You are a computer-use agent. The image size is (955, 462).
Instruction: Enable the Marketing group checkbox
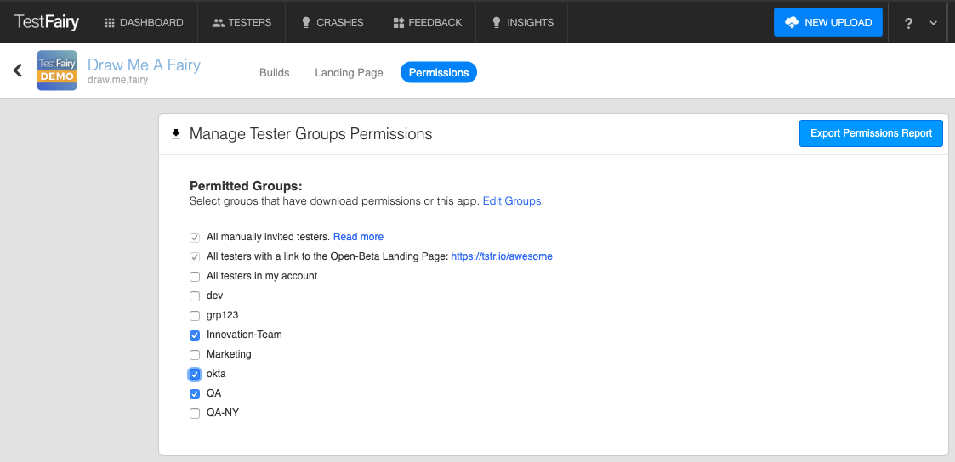[195, 355]
